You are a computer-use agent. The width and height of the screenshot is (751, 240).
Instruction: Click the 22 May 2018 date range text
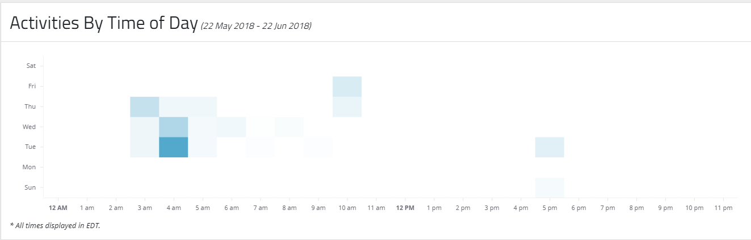[256, 25]
